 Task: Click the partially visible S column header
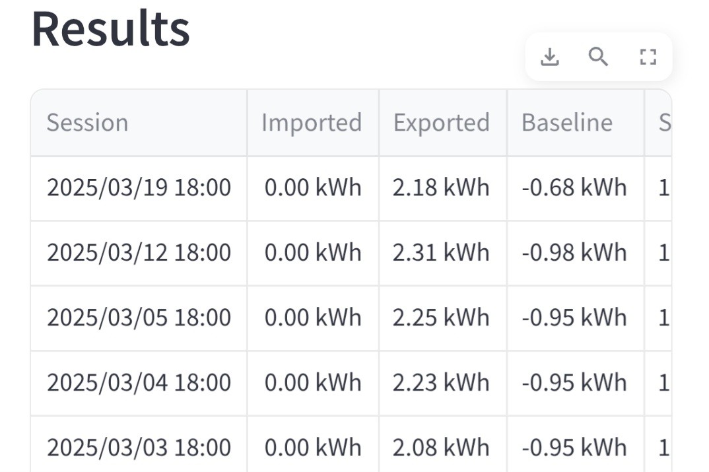pyautogui.click(x=658, y=123)
